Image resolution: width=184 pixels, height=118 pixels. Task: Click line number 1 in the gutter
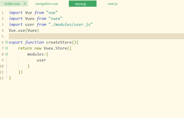[x=3, y=13]
